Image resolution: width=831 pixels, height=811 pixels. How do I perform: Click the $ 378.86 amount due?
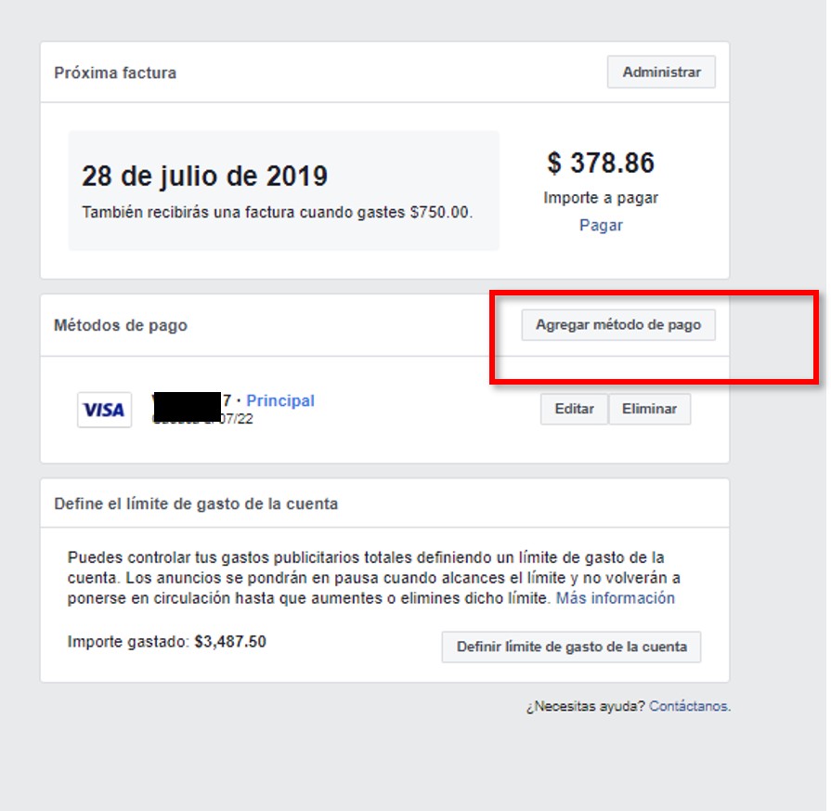click(x=601, y=163)
